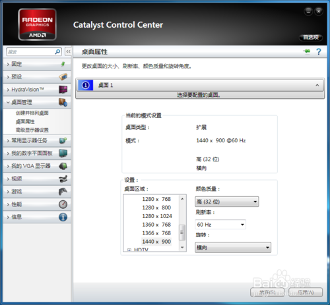Open help via question mark icon
Screen dimensions: 330x305
point(318,51)
